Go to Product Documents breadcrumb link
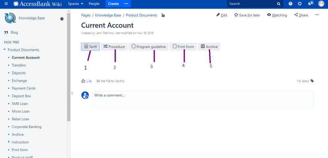 coord(142,15)
